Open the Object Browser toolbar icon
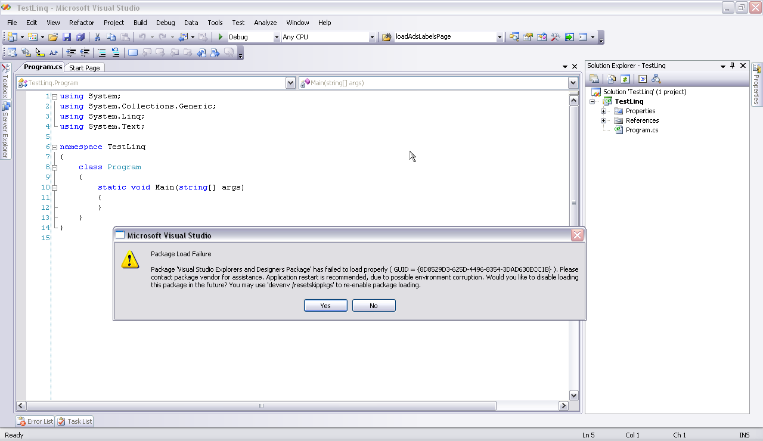 tap(542, 37)
